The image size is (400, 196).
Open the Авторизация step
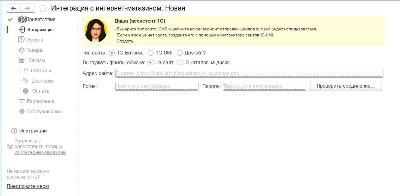pos(41,30)
